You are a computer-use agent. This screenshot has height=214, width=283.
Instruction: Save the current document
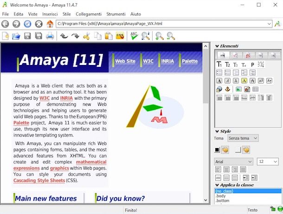27,36
